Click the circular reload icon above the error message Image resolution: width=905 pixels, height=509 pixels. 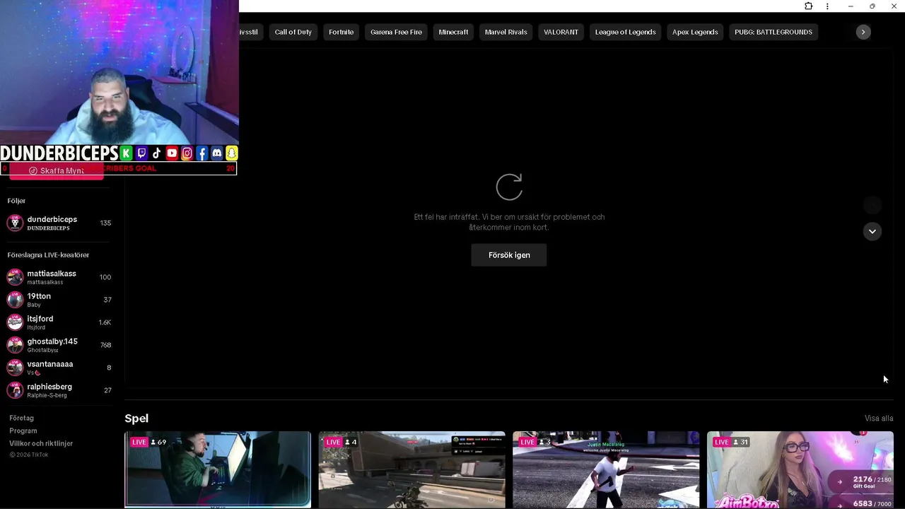coord(509,187)
